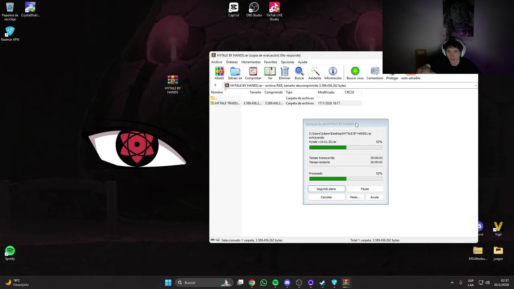Open the Ayuda menu
This screenshot has height=289, width=514.
(x=302, y=62)
